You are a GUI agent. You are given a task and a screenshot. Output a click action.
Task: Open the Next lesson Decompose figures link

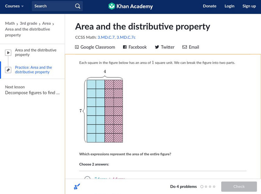pos(32,93)
